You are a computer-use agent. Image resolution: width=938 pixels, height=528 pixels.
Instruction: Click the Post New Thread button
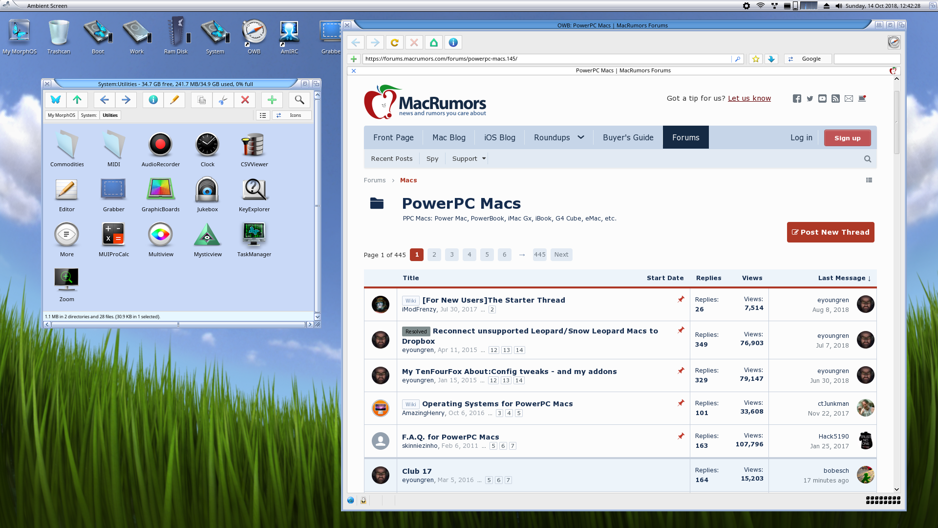830,232
